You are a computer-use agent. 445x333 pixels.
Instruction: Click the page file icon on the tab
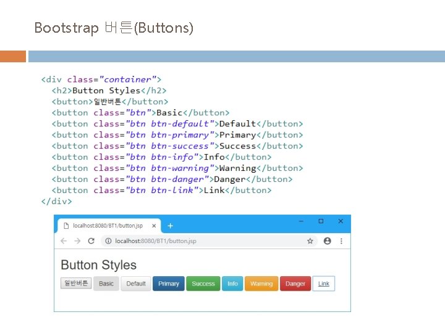pos(66,226)
